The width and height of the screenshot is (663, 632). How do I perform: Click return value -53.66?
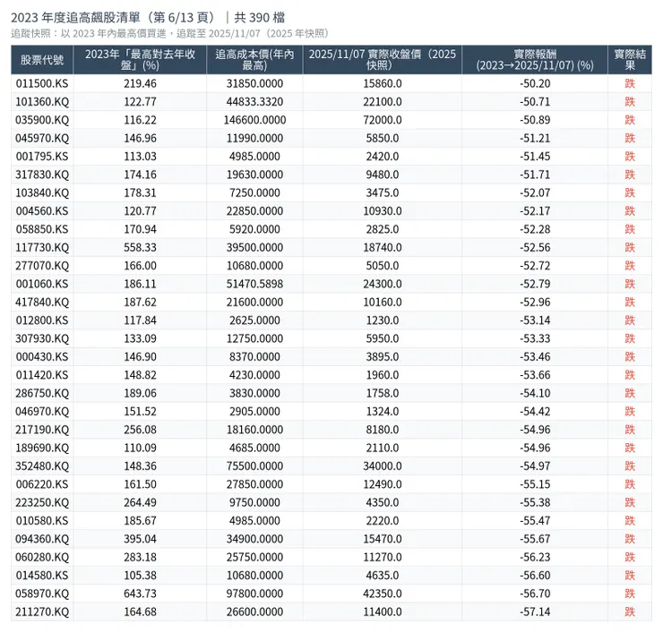tap(535, 375)
